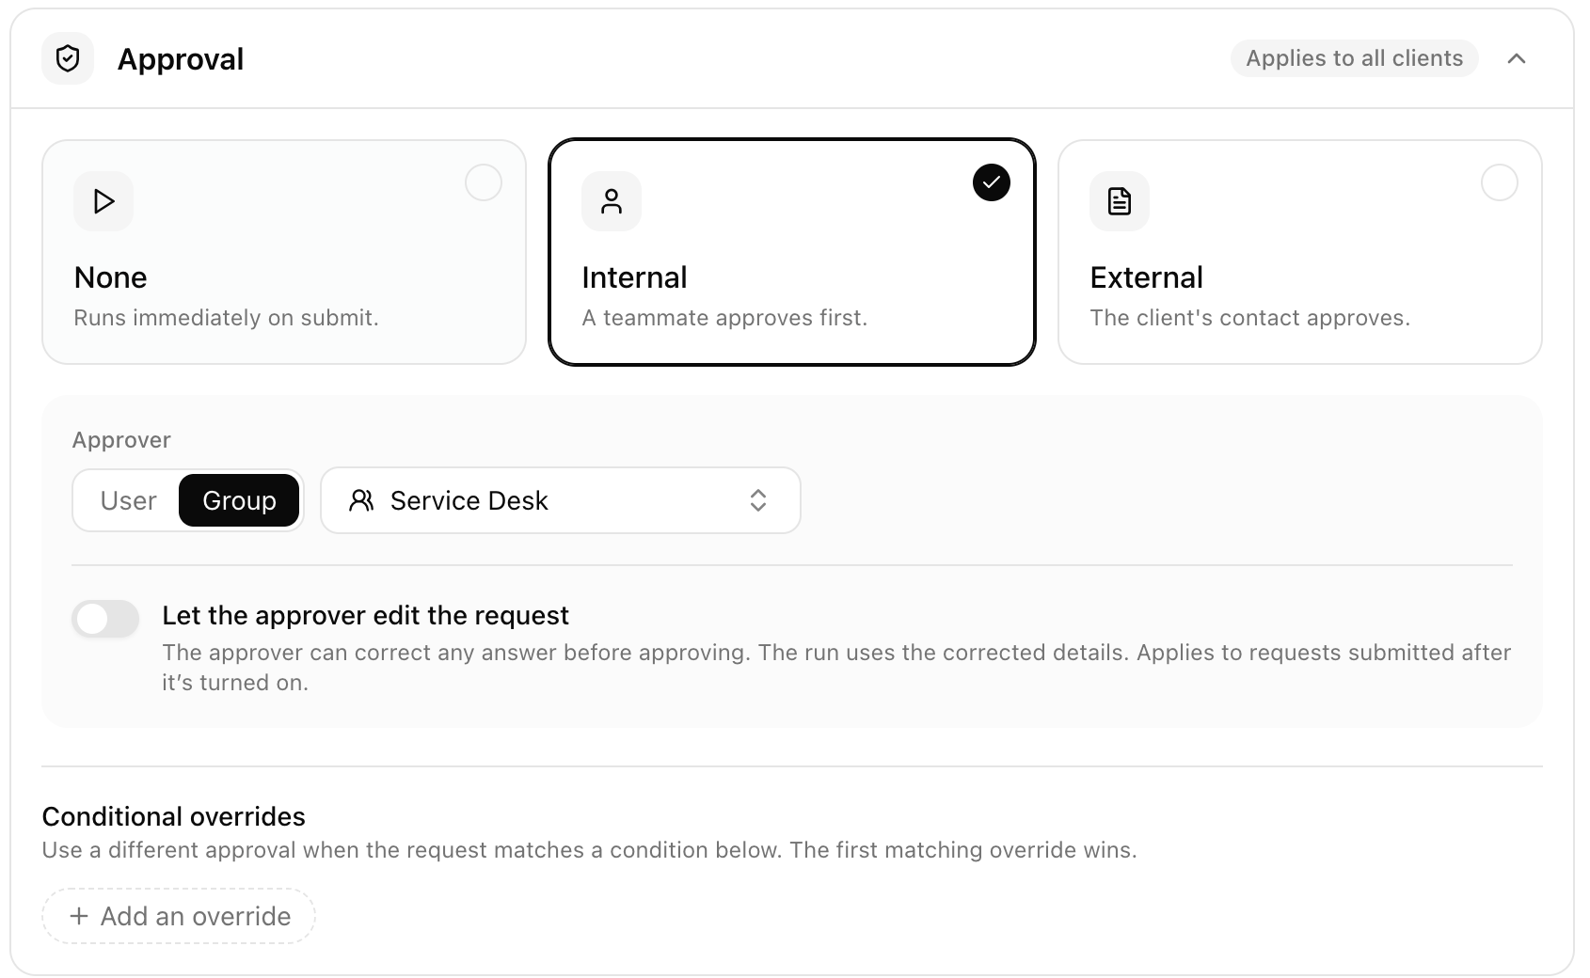This screenshot has height=978, width=1590.
Task: Click 'Let the approver edit the request' label
Action: pos(365,615)
